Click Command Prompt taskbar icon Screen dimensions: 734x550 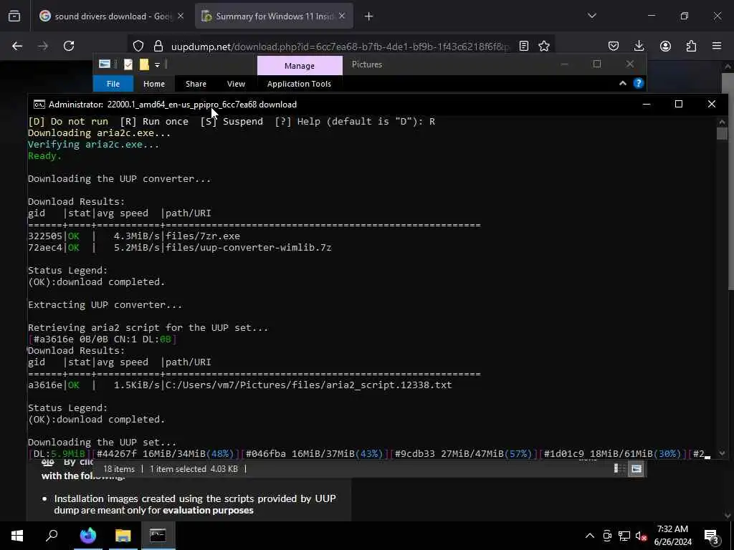click(x=158, y=536)
